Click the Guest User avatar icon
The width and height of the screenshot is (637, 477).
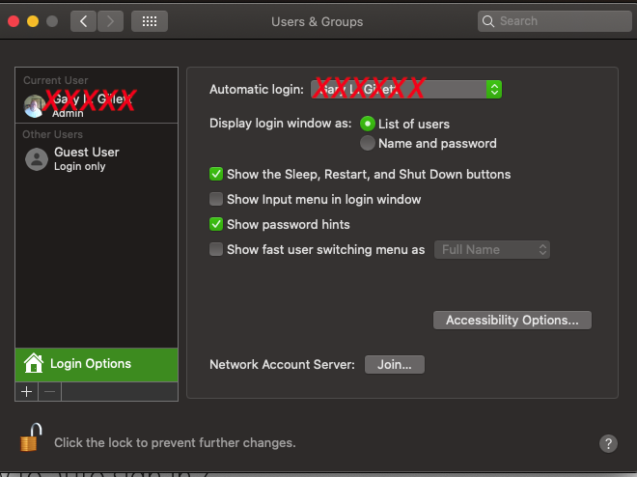[x=37, y=159]
